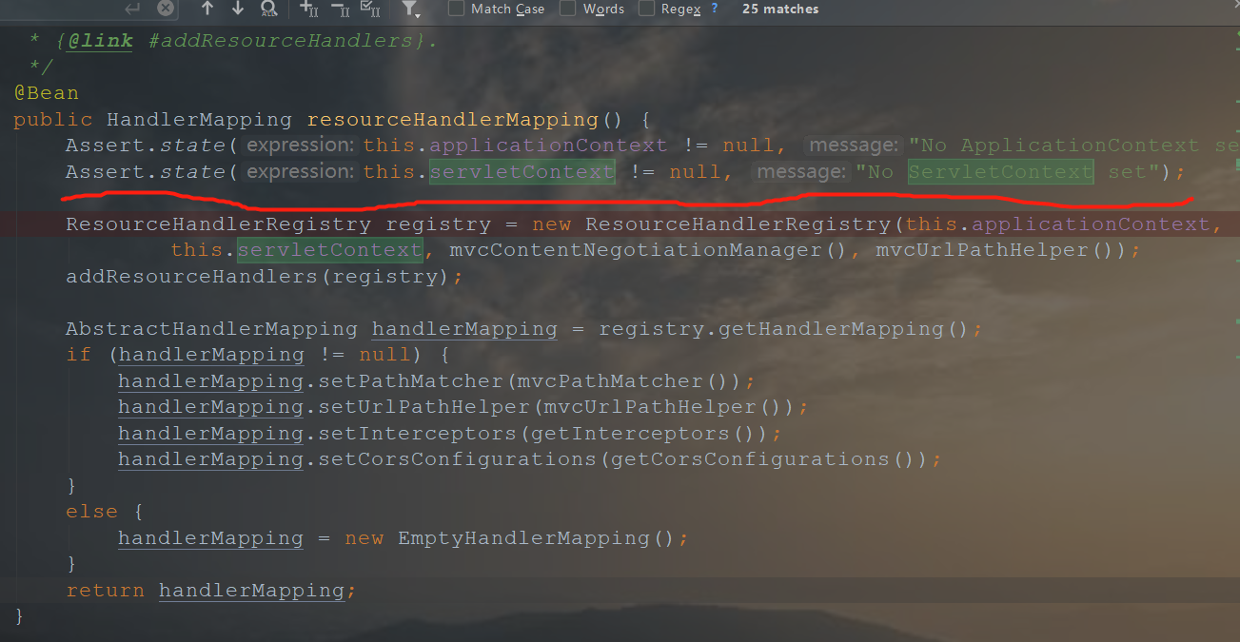Clear the search field with the X icon
Image resolution: width=1240 pixels, height=642 pixels.
pyautogui.click(x=166, y=9)
